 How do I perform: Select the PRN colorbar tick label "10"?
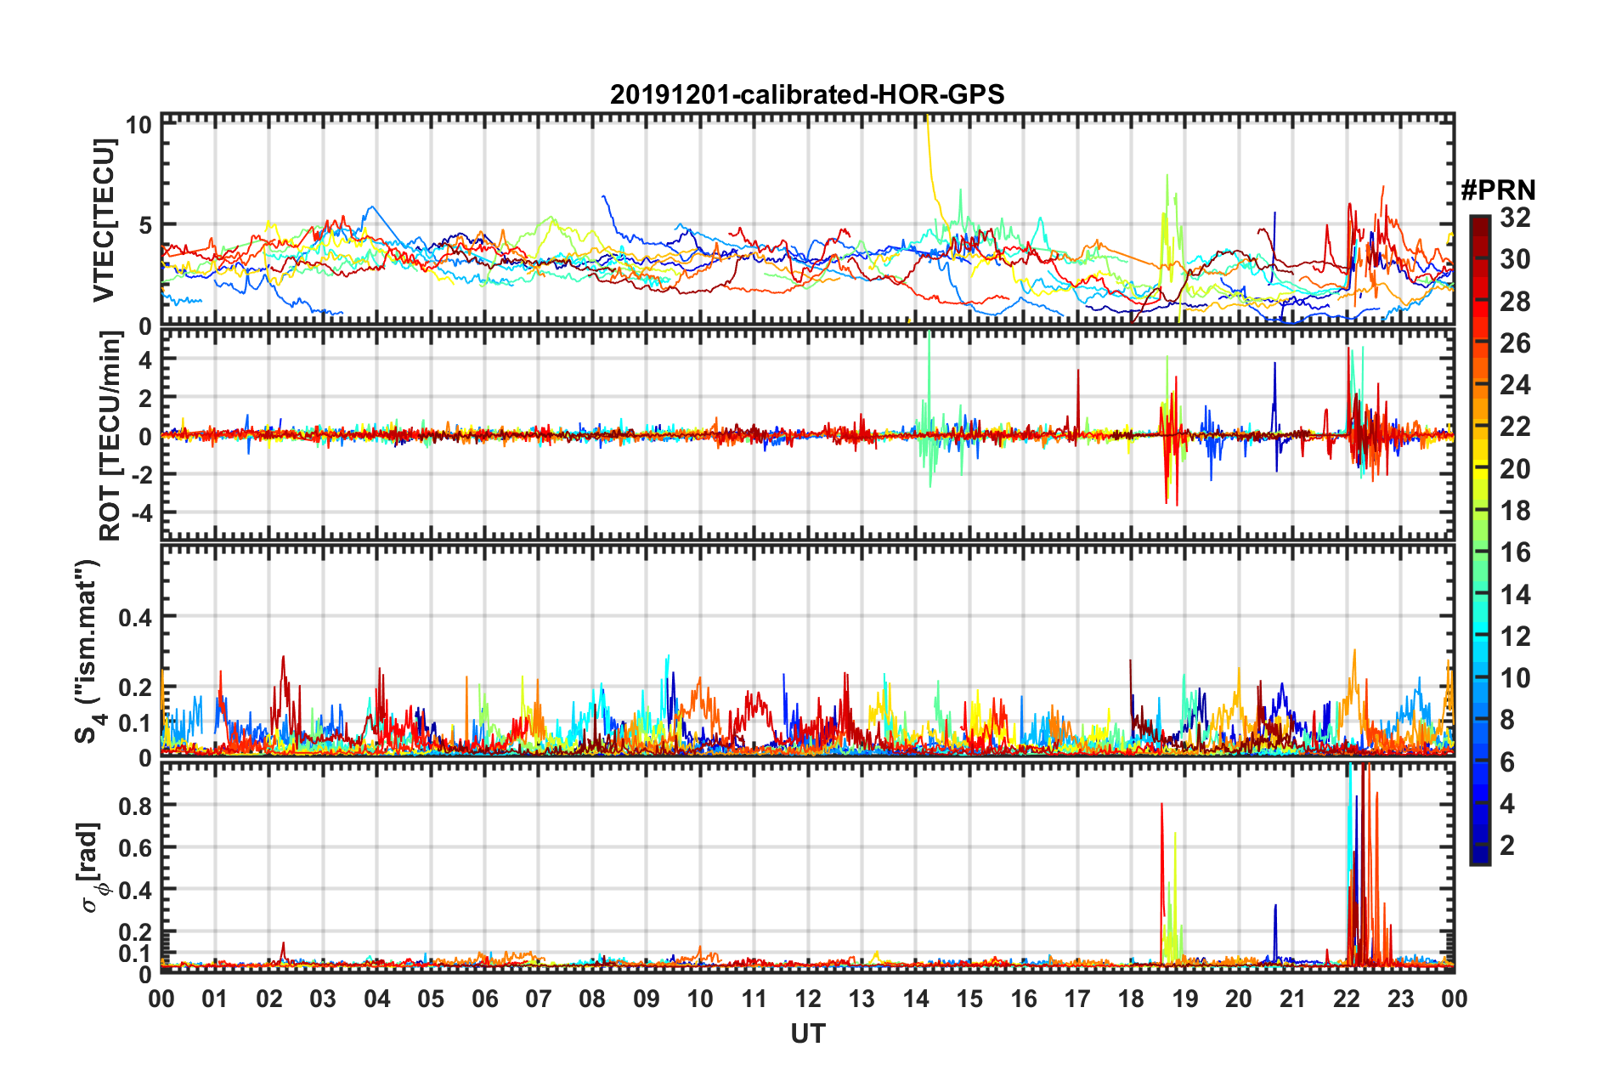pos(1515,678)
